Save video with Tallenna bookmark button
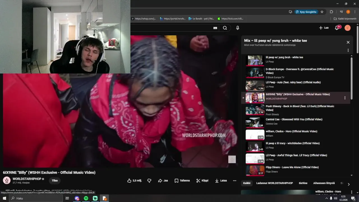Viewport: 359px width, 202px height. 182,181
